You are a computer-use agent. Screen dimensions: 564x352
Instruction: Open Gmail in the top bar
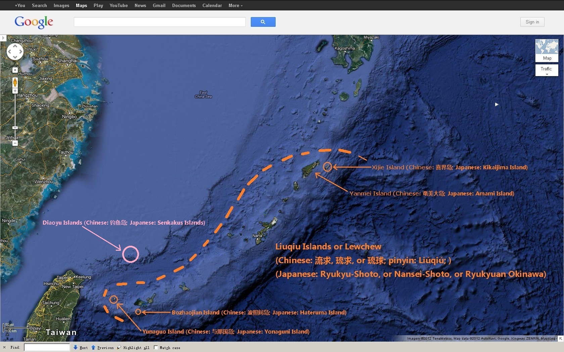point(159,5)
